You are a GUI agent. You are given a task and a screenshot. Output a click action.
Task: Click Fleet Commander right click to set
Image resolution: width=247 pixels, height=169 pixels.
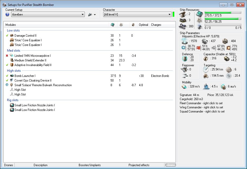tap(201, 103)
